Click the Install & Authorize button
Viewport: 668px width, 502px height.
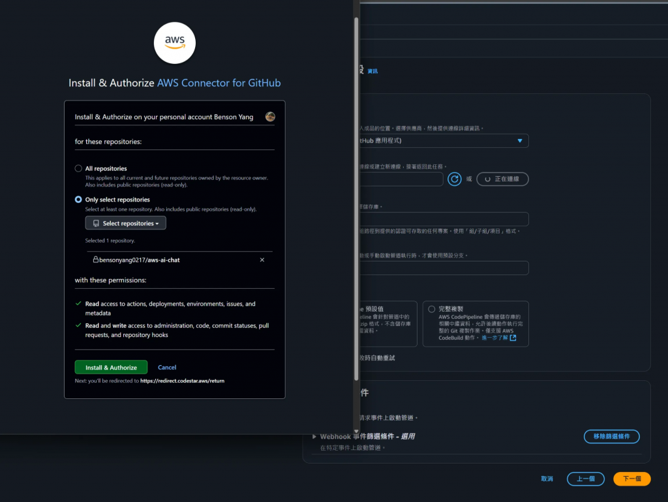coord(111,367)
